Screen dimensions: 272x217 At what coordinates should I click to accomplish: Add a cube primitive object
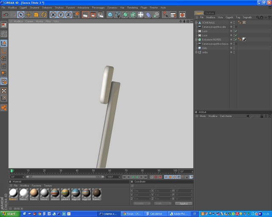110,15
